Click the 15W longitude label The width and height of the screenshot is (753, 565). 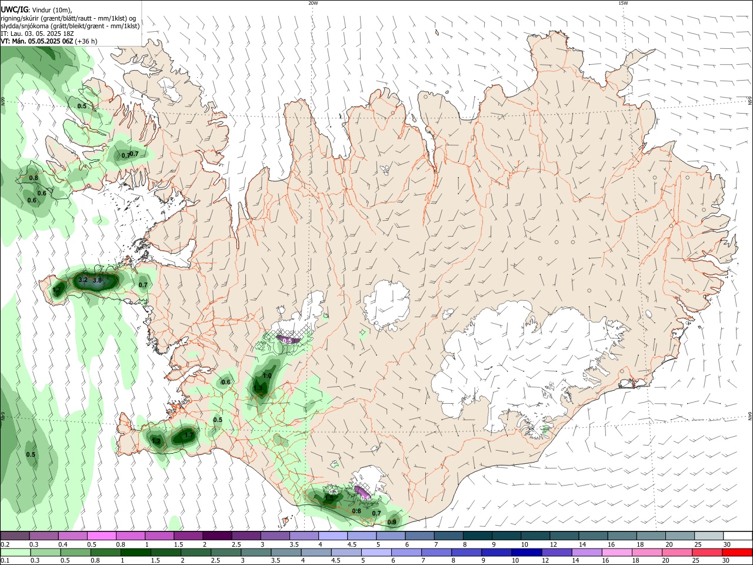pyautogui.click(x=623, y=3)
